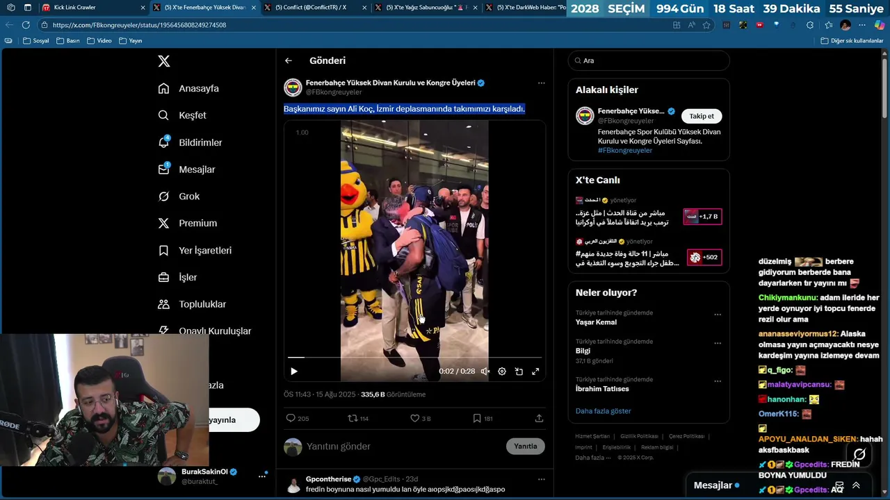Play the video with the play button

point(293,372)
